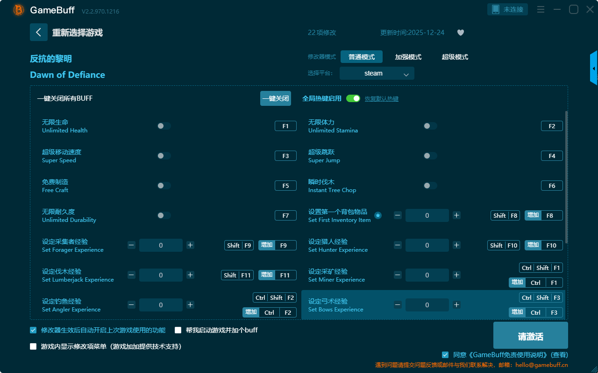The height and width of the screenshot is (373, 598).
Task: Click 恢复默认热键 restore default hotkeys link
Action: 381,99
